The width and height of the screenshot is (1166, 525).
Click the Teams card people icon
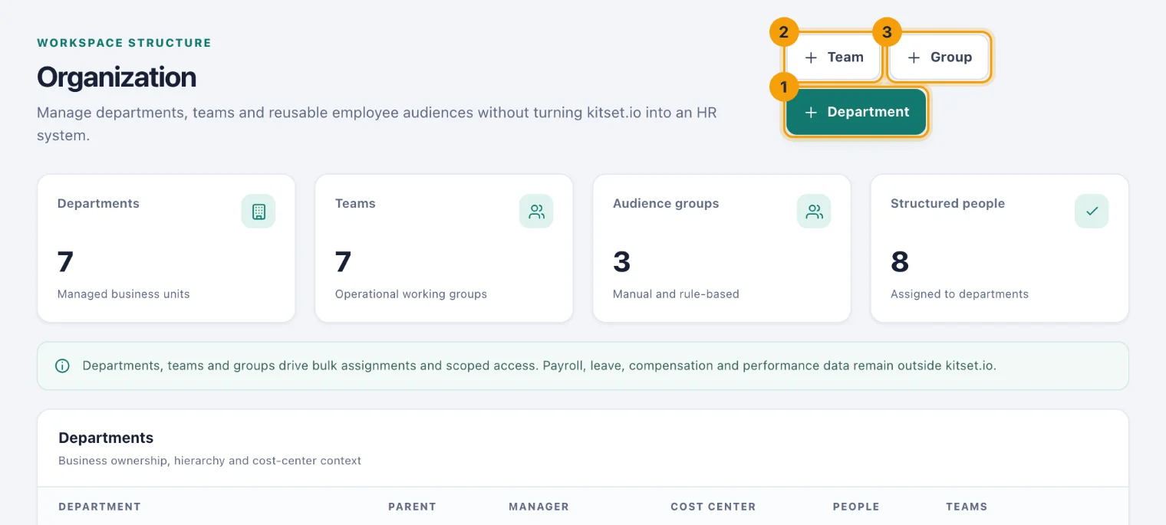tap(536, 212)
